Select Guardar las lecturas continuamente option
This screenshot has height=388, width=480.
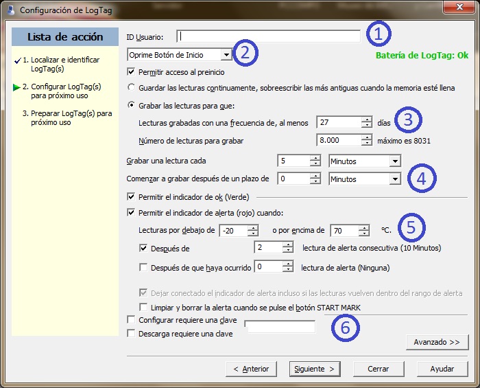(131, 87)
